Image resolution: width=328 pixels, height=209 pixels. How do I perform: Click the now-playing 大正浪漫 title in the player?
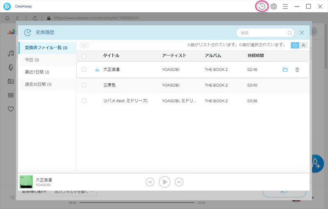coord(44,180)
